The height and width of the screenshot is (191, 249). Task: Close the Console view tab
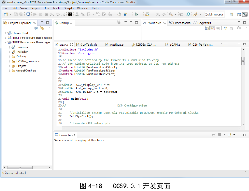[74, 135]
